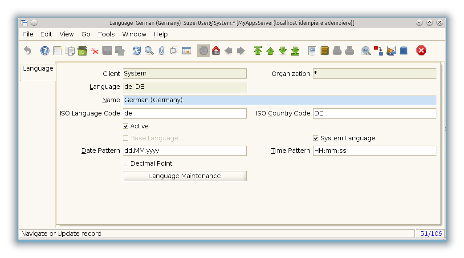This screenshot has height=258, width=464.
Task: Open the Tools menu
Action: click(106, 34)
